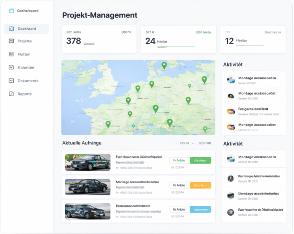Click the avatar icon of the Freigabe activity

pos(231,112)
